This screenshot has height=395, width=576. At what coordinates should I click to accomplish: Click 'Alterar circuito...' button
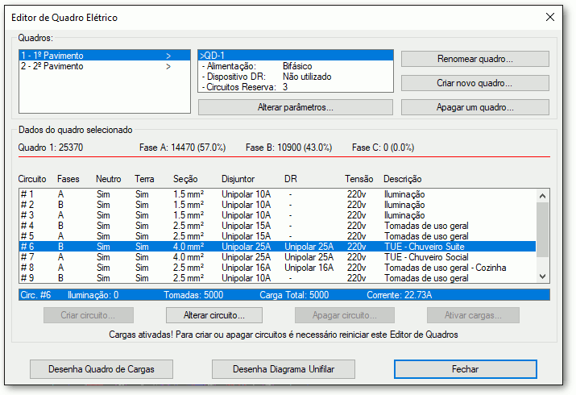[214, 315]
